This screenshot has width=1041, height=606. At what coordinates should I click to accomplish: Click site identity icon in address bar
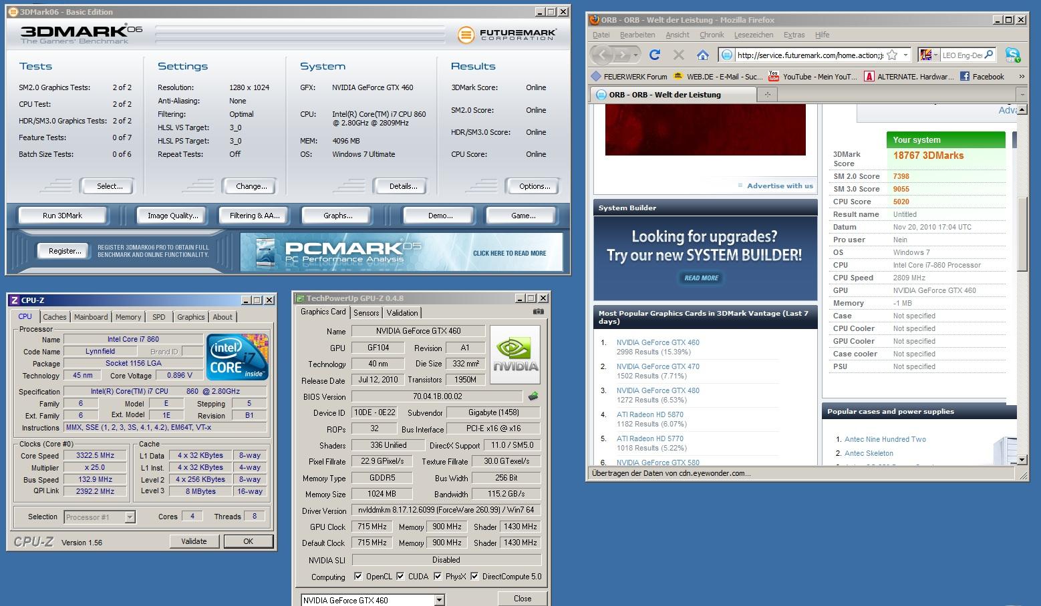(727, 55)
